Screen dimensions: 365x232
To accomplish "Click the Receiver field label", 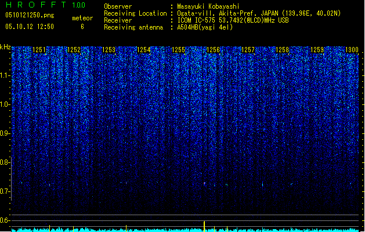I will (118, 20).
